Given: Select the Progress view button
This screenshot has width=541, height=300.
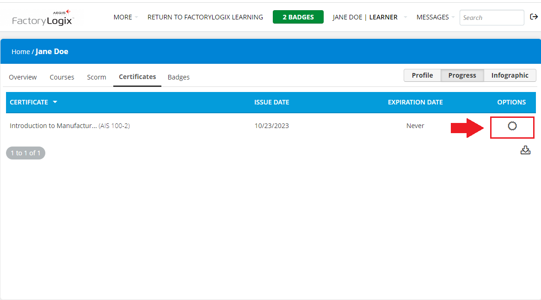Looking at the screenshot, I should (x=462, y=75).
